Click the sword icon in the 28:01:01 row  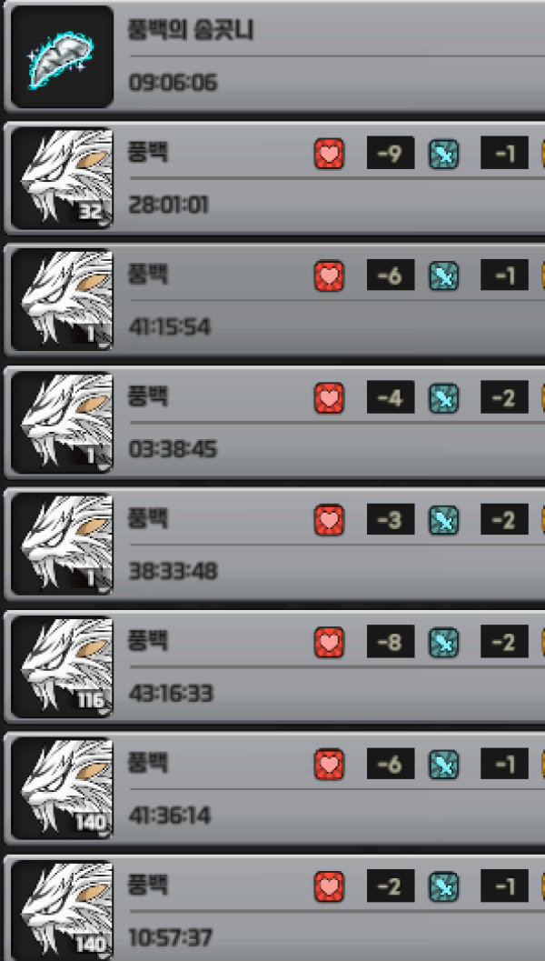point(443,154)
